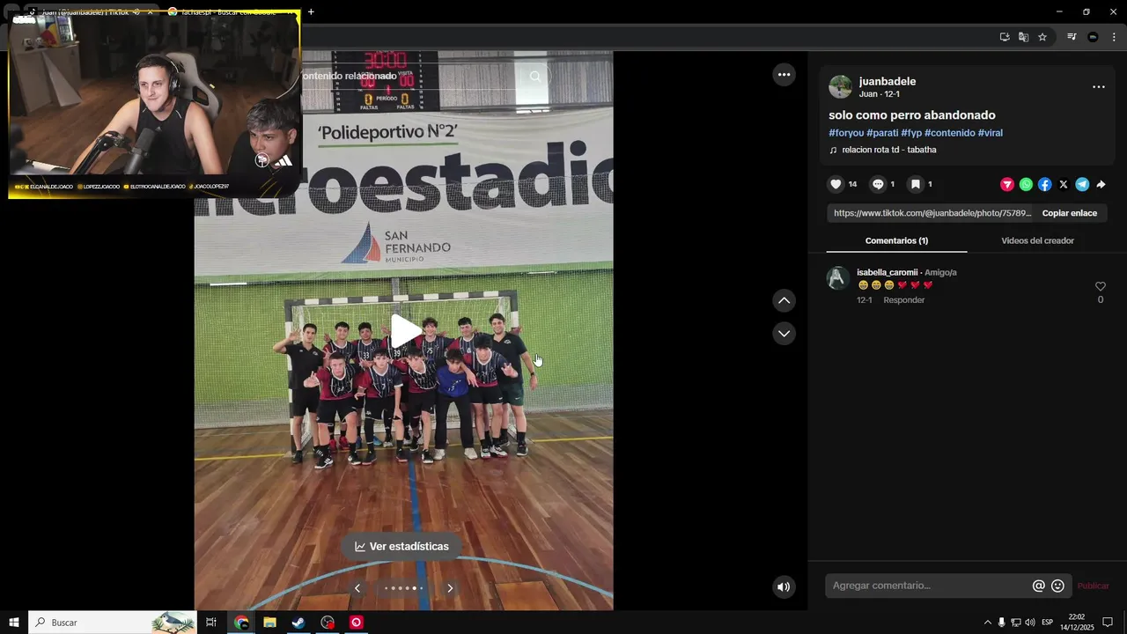Go to next video with down arrow
Screen dimensions: 1127x634
[784, 334]
